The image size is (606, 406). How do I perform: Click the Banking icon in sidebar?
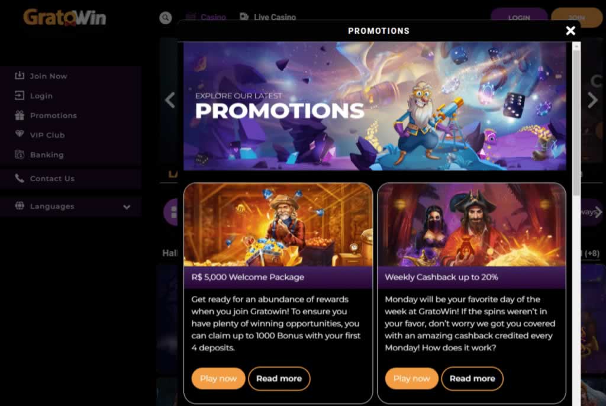pos(20,154)
